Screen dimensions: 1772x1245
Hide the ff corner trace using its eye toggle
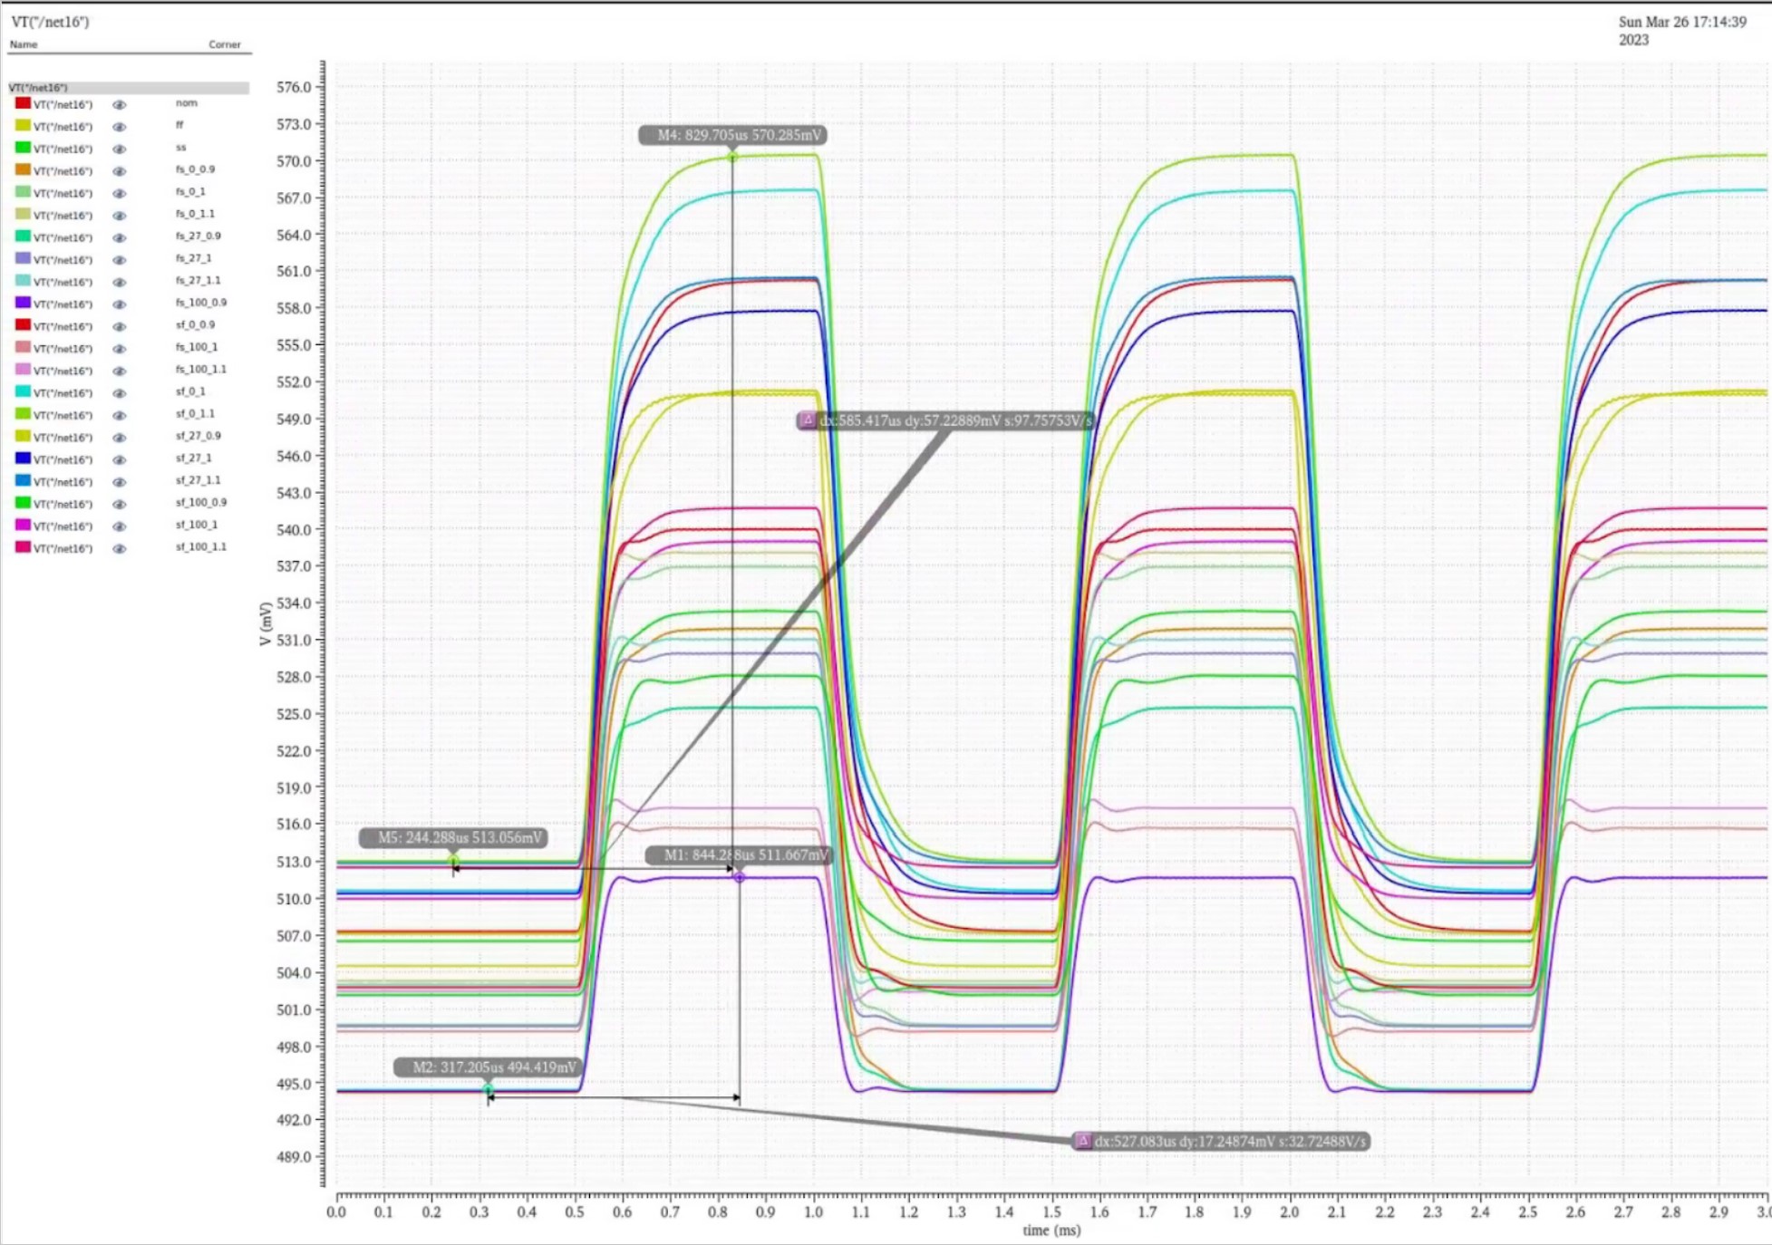(x=120, y=126)
